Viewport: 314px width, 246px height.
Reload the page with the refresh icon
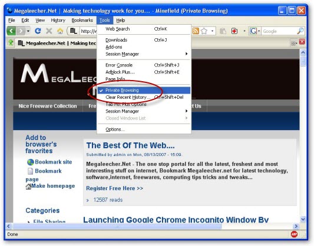coord(38,31)
